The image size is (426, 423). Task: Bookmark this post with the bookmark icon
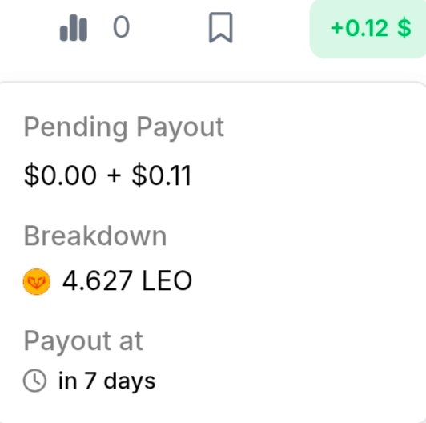[x=221, y=27]
